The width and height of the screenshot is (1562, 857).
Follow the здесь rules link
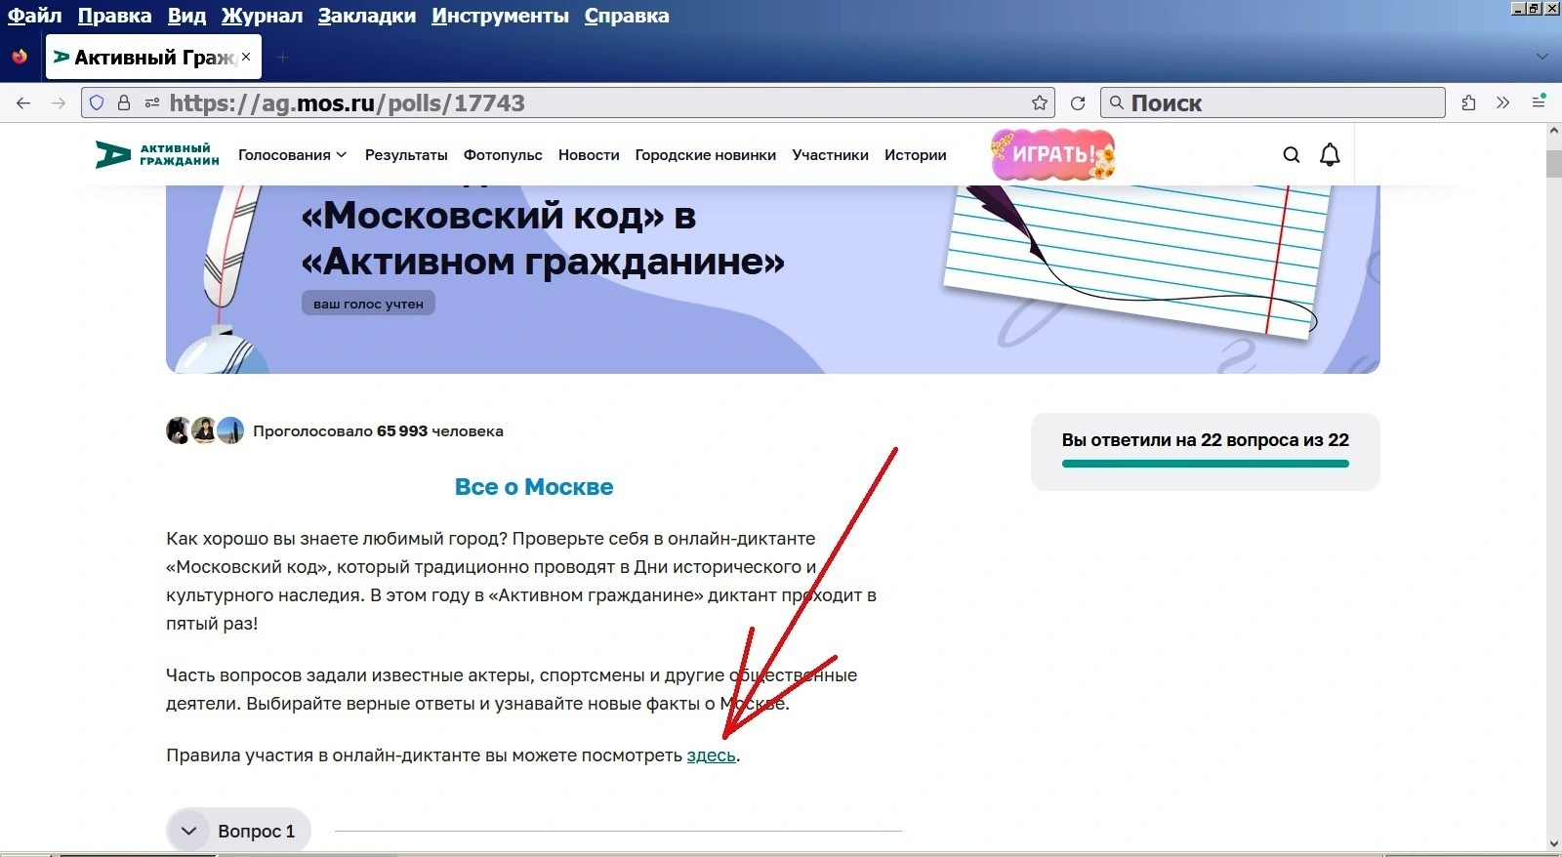click(x=712, y=755)
